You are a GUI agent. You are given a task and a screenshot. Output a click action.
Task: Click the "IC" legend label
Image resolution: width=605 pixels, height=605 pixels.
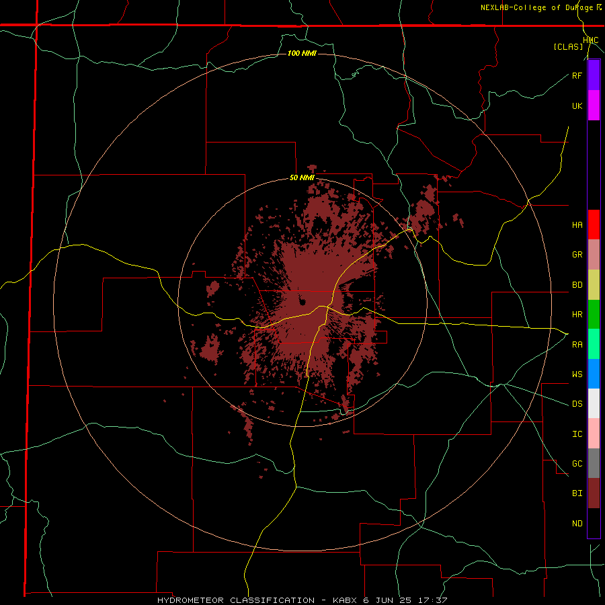tap(577, 434)
